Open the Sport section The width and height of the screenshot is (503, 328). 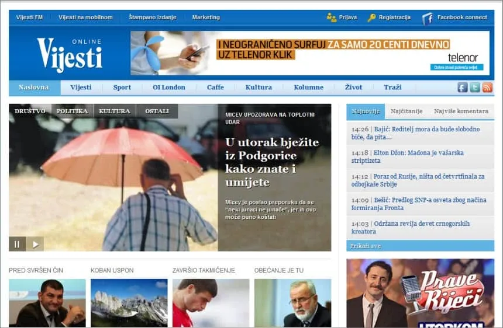122,88
